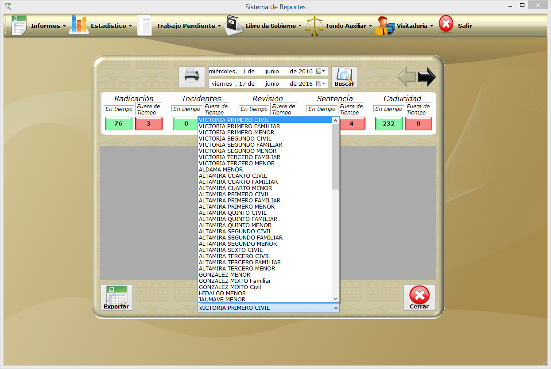Select ALTAMIRA PRIMERO FAMILIAR option
551x369 pixels.
[x=265, y=200]
